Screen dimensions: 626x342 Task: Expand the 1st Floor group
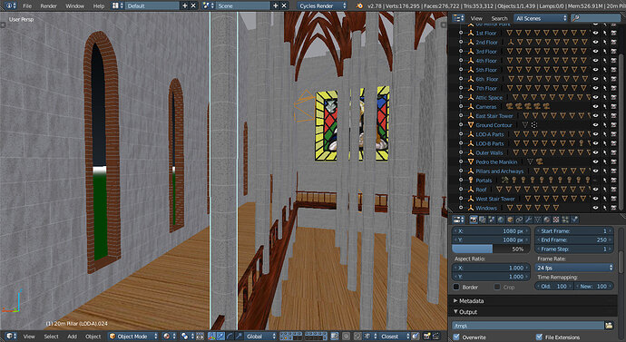pyautogui.click(x=461, y=34)
